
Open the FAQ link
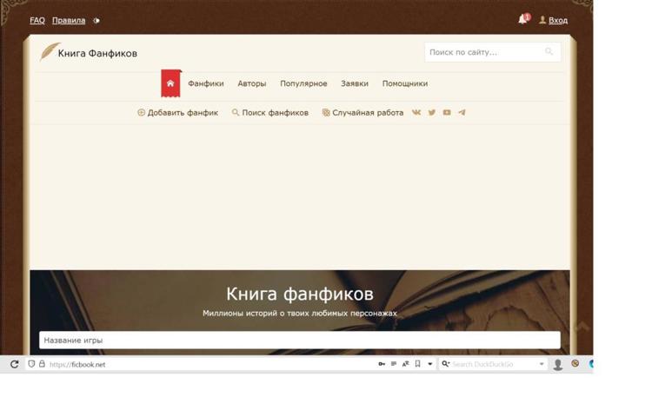37,20
